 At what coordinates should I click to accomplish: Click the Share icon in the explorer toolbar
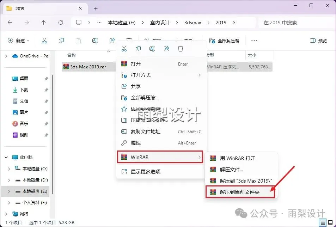coord(112,41)
